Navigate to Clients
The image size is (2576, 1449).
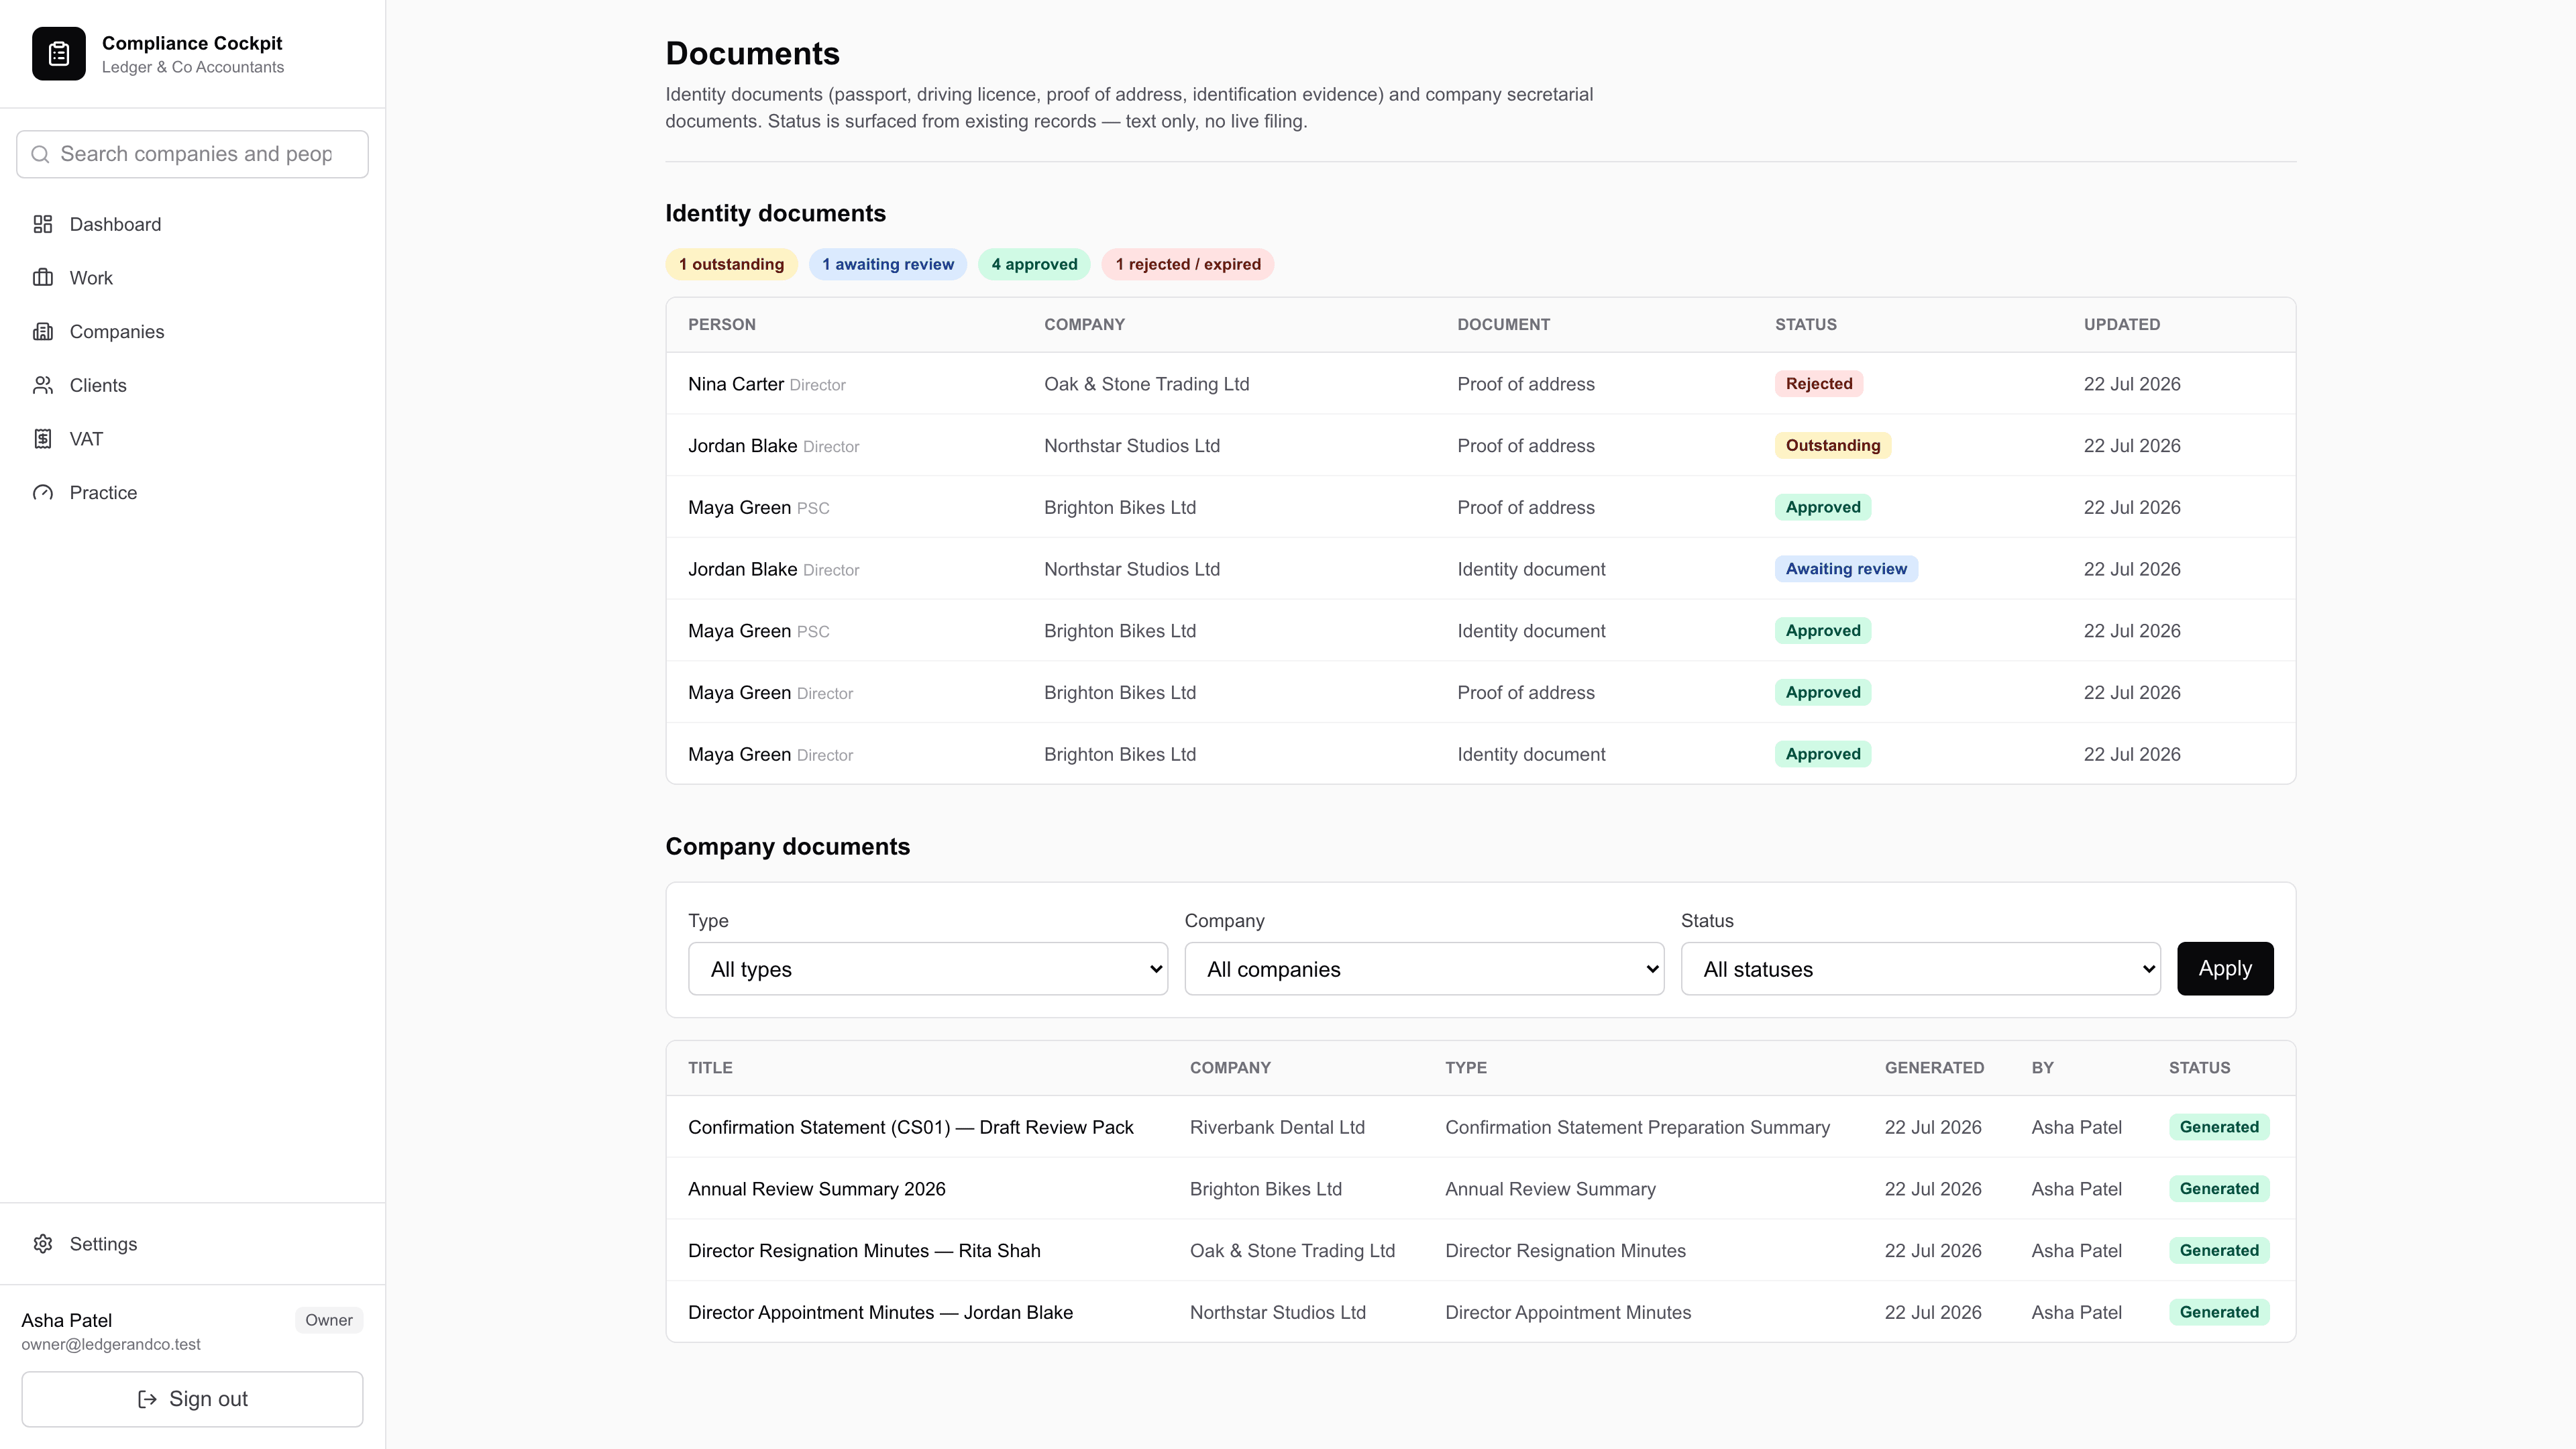(192, 385)
